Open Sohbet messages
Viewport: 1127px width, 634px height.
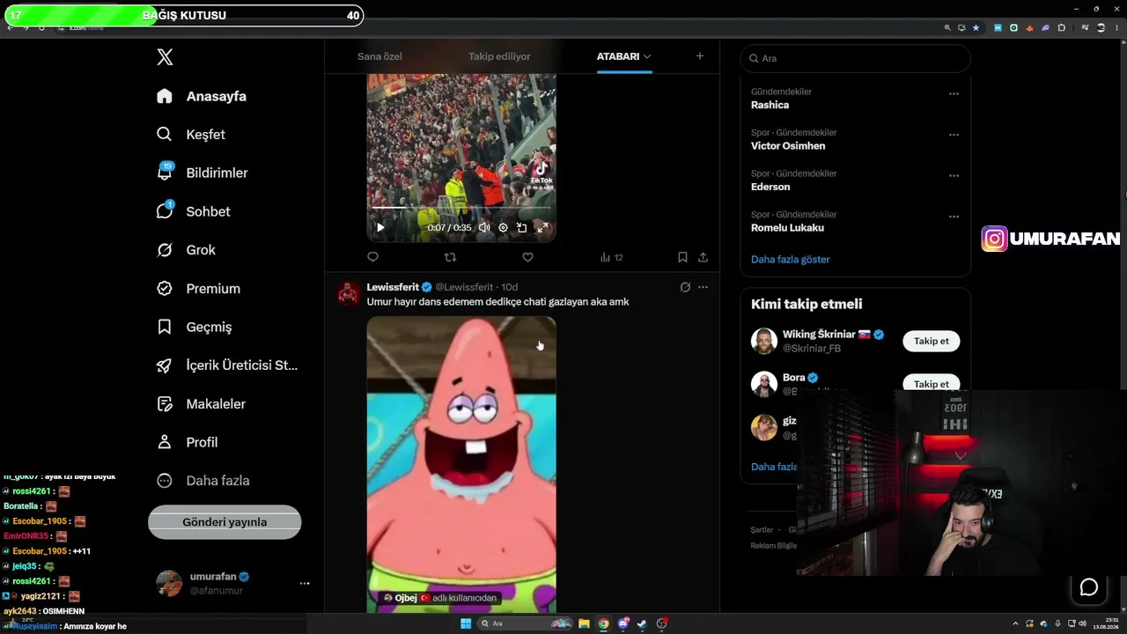pos(193,211)
